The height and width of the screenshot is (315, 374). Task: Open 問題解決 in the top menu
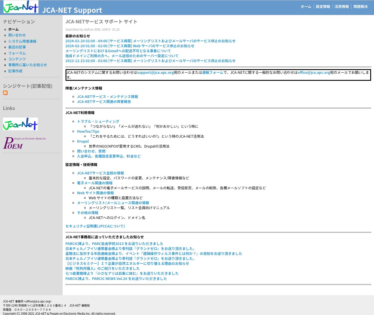361,6
